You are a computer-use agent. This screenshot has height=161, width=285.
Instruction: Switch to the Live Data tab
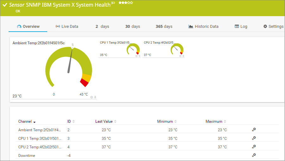[67, 27]
